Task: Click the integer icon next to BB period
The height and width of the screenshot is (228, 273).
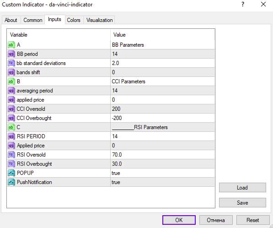Action: (11, 54)
